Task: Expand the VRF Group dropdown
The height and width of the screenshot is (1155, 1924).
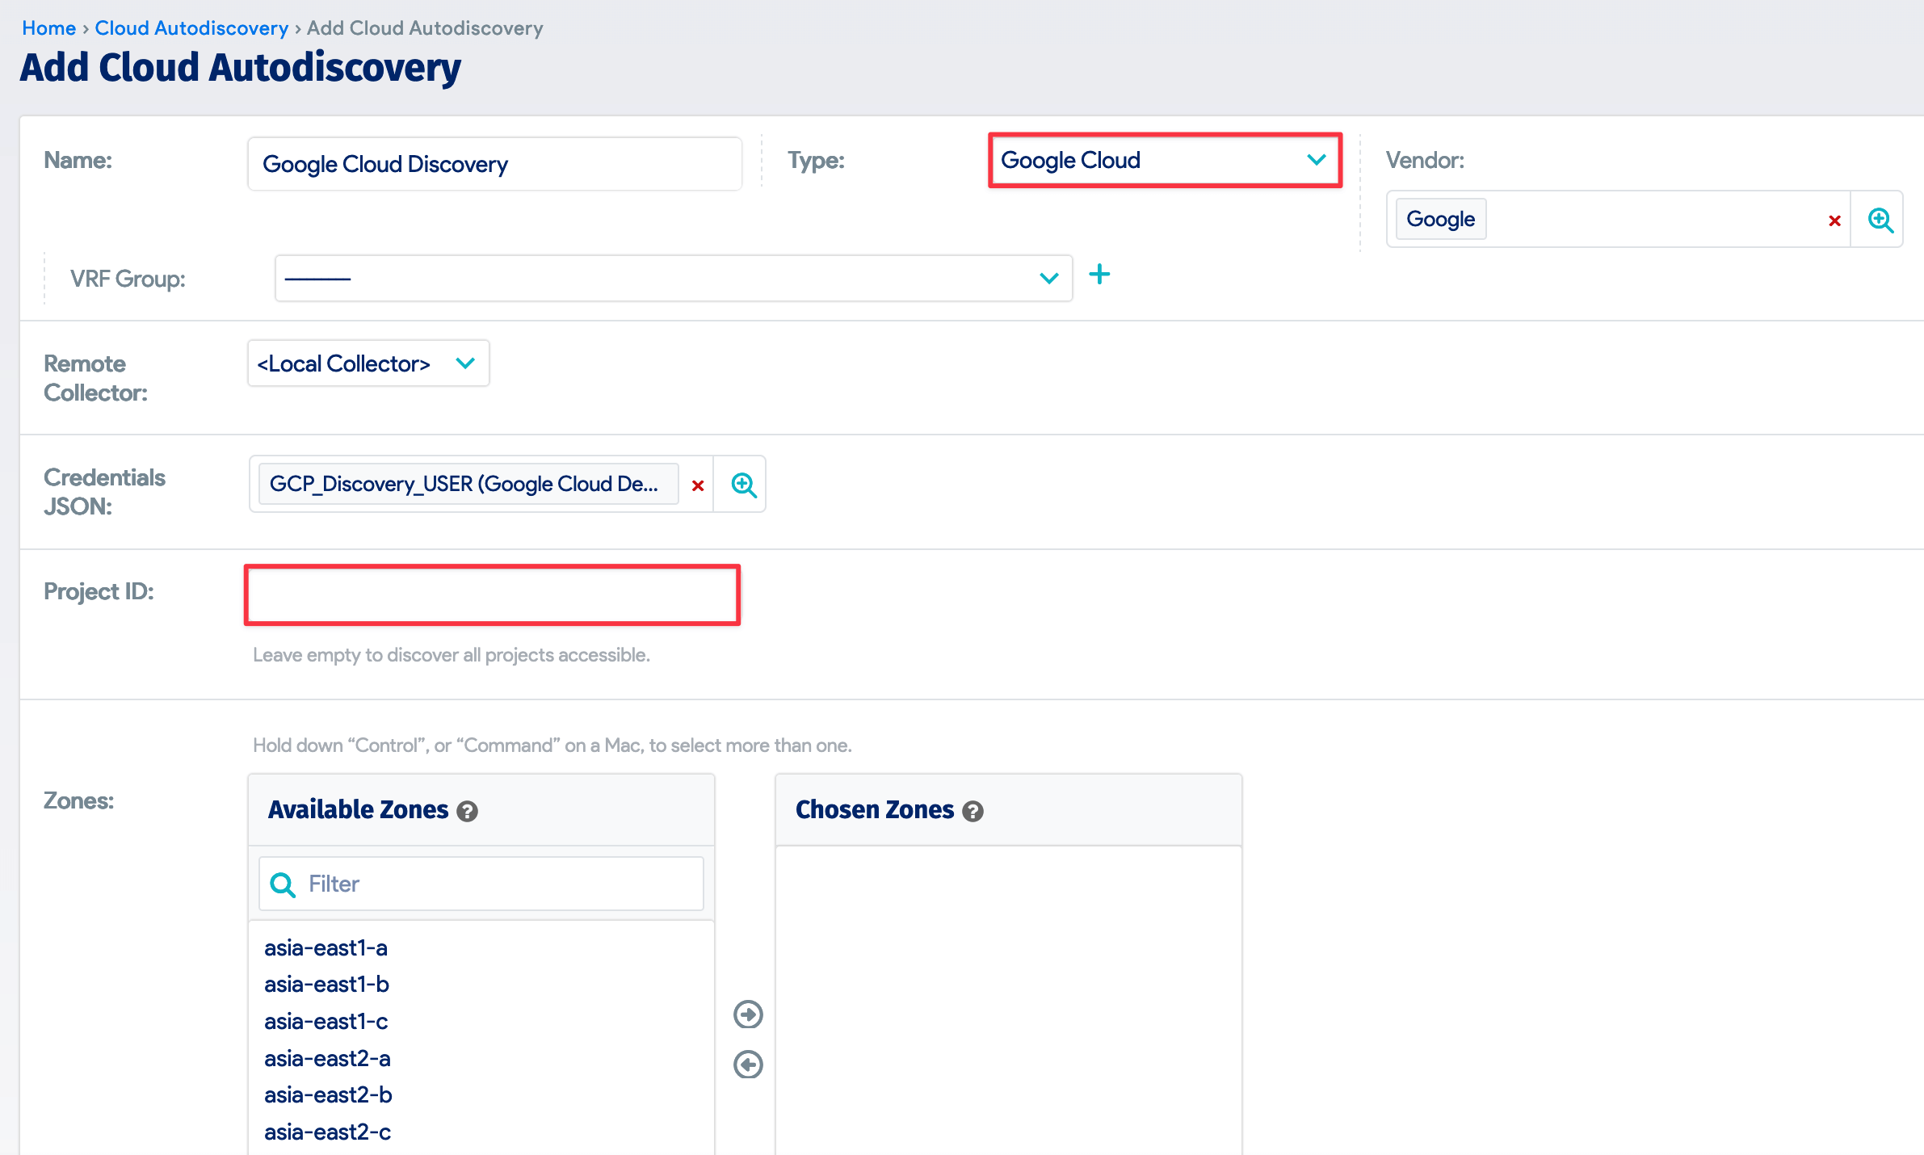Action: pyautogui.click(x=1049, y=278)
